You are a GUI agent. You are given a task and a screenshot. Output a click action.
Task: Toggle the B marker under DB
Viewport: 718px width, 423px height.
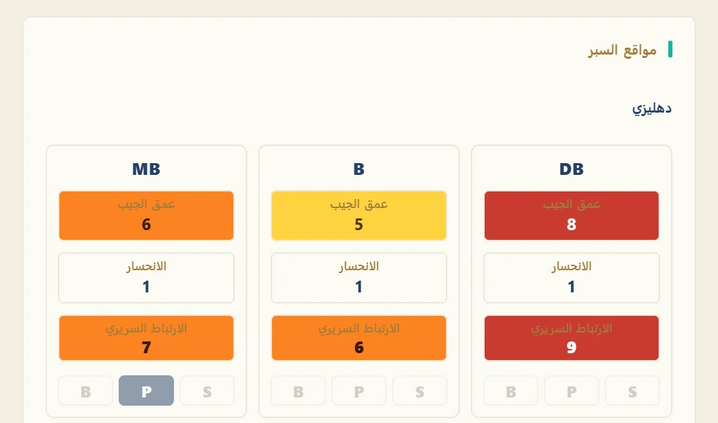(x=511, y=391)
